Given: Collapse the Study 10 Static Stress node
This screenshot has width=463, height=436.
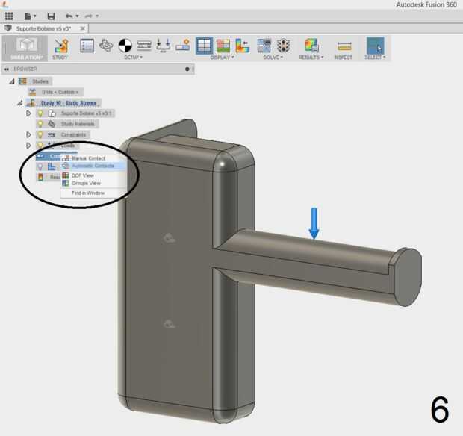Looking at the screenshot, I should (x=19, y=103).
